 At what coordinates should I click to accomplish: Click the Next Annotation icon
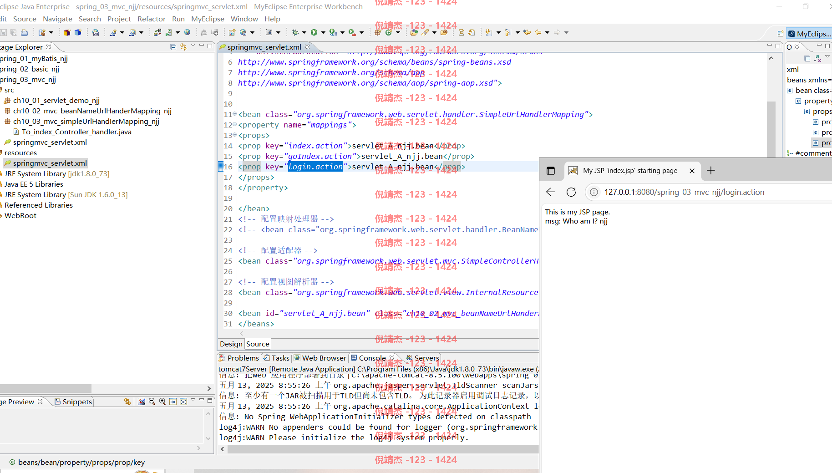coord(489,32)
